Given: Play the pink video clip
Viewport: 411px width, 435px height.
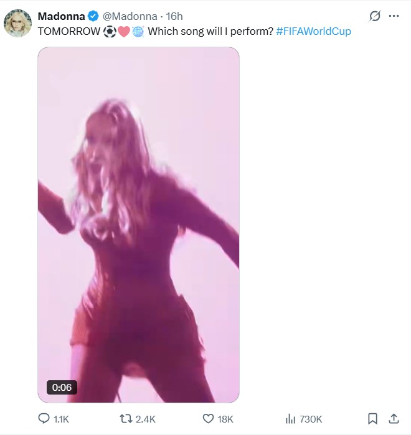Looking at the screenshot, I should (138, 225).
